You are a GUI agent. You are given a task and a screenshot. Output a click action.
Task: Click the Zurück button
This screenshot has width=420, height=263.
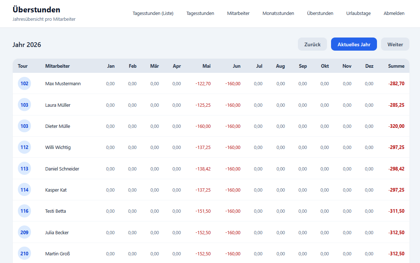pyautogui.click(x=312, y=44)
